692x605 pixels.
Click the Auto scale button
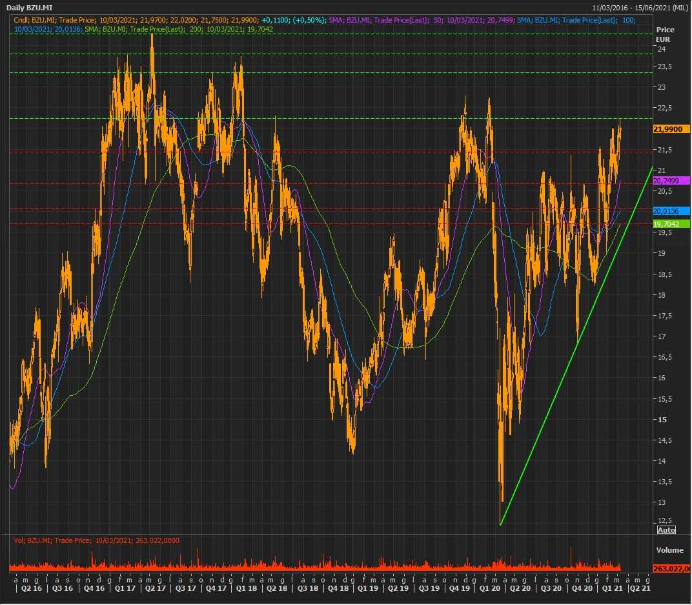coord(666,530)
